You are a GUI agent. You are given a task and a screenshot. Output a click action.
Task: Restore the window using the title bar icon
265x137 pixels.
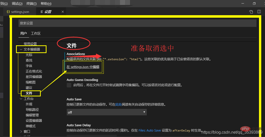254,3
